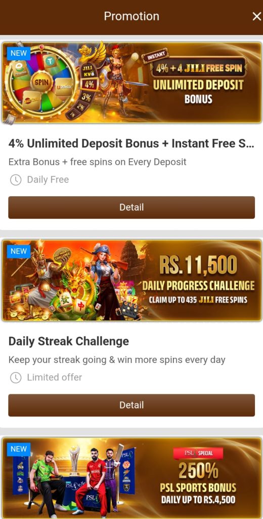This screenshot has width=263, height=519.
Task: Click the Limited offer label text
Action: tap(55, 377)
